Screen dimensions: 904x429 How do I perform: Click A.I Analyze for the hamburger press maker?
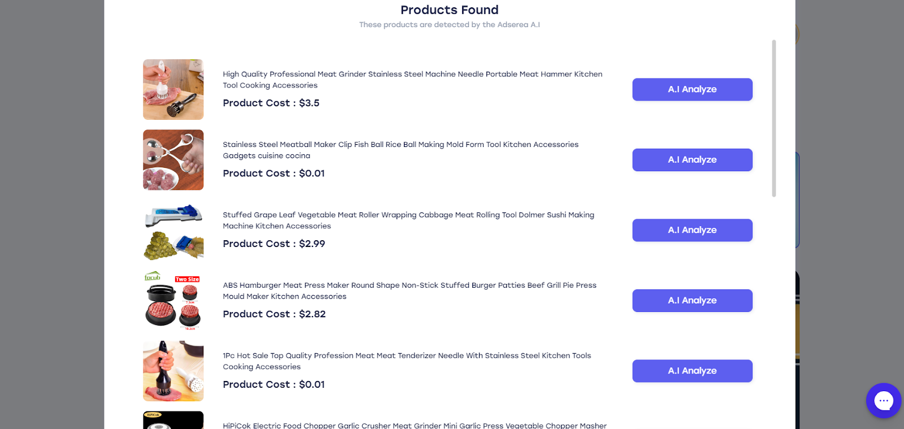[x=692, y=301]
